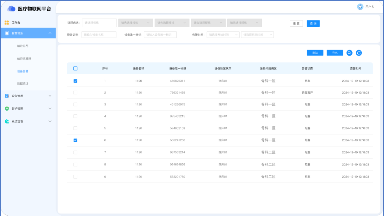The width and height of the screenshot is (384, 216).
Task: Click the 导出 button
Action: [335, 53]
